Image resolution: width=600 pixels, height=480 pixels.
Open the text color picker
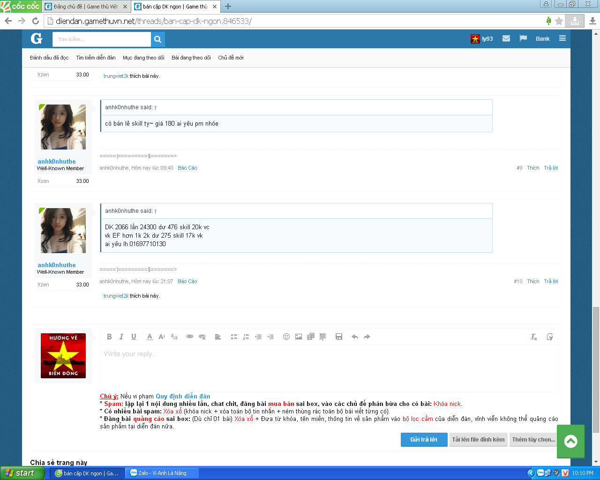(x=150, y=337)
